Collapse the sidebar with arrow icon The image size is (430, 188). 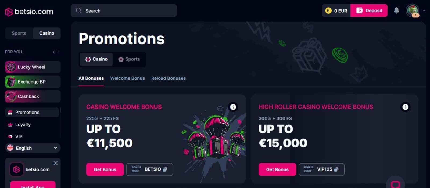[56, 52]
